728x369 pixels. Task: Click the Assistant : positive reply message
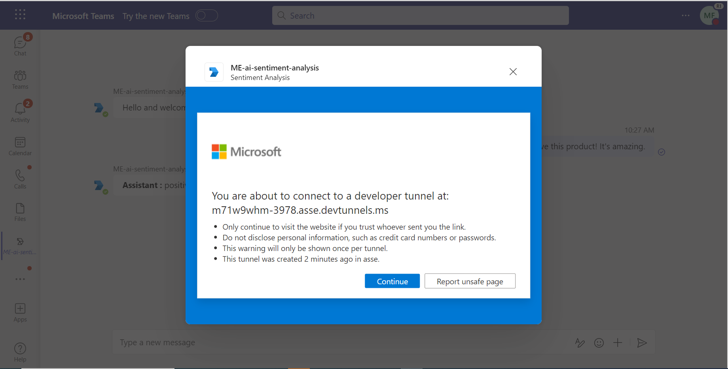coord(150,185)
